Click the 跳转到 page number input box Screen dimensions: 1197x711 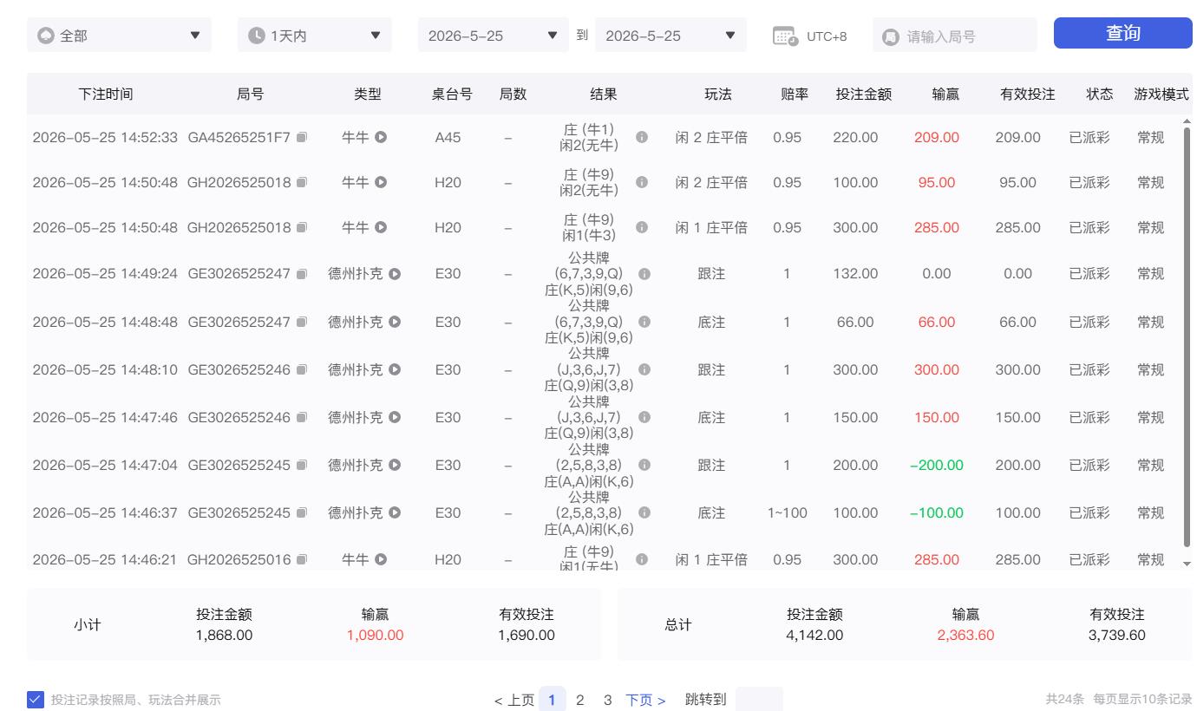tap(759, 700)
